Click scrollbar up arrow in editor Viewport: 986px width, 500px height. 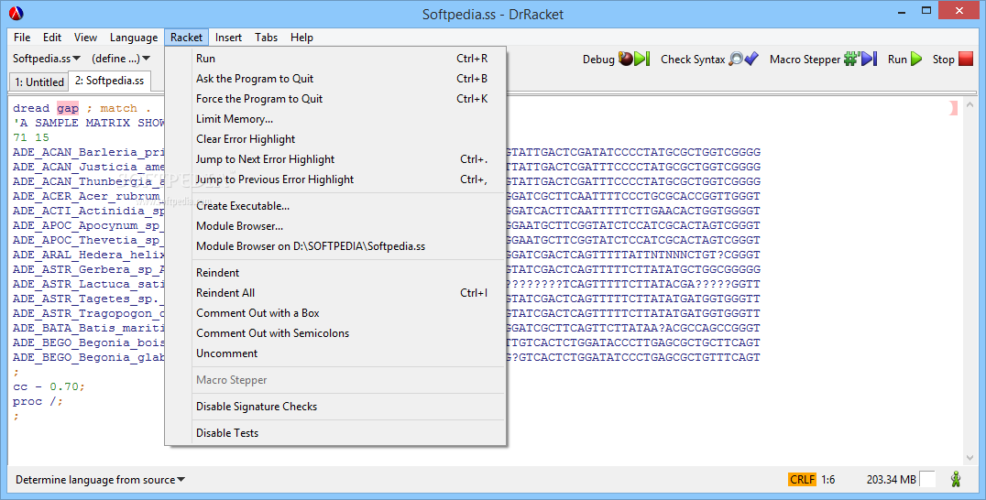click(969, 105)
